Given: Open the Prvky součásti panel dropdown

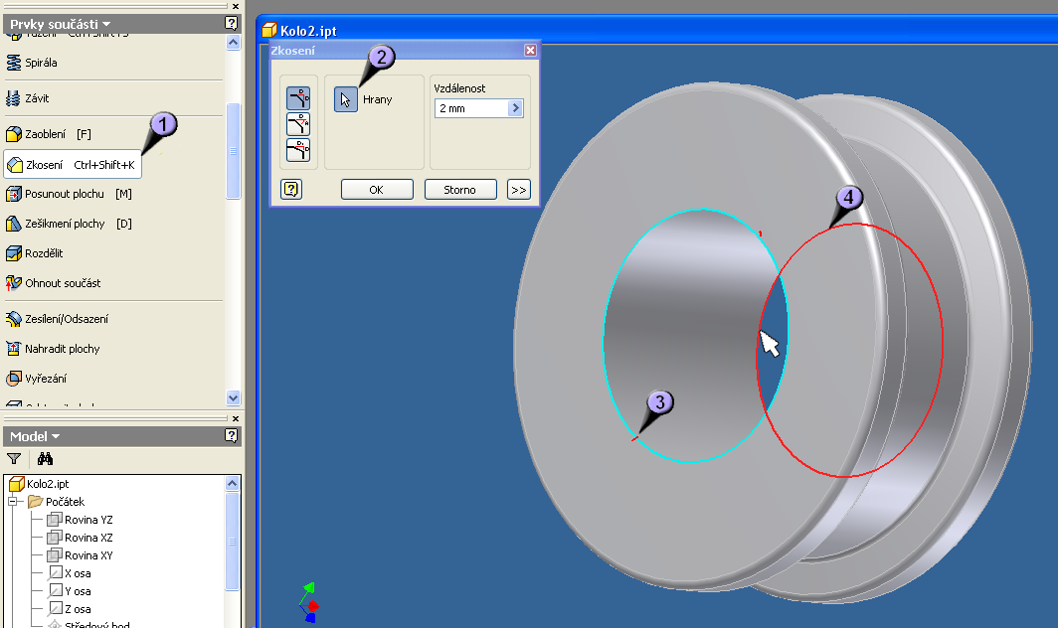Looking at the screenshot, I should [106, 24].
